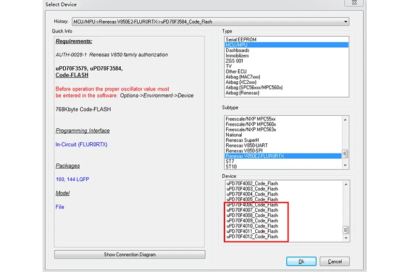Select TV in the Type list
This screenshot has width=409, height=272.
286,66
